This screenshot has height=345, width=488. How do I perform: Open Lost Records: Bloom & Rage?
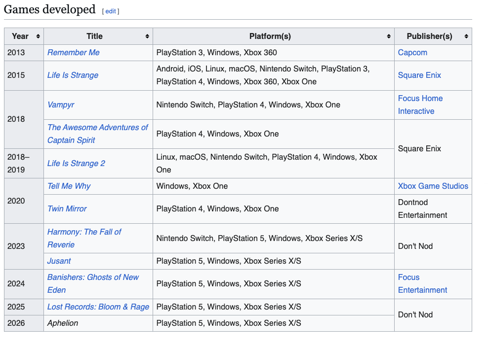pos(98,307)
